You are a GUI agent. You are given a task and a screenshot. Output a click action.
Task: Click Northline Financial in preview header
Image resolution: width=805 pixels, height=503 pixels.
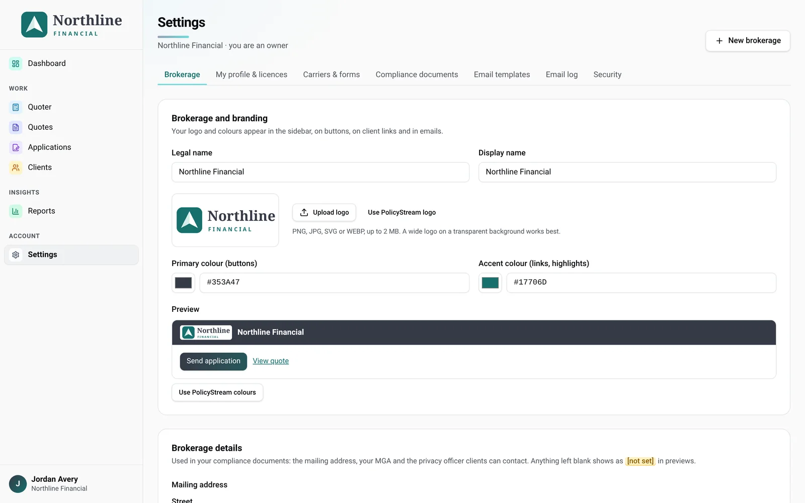tap(271, 332)
